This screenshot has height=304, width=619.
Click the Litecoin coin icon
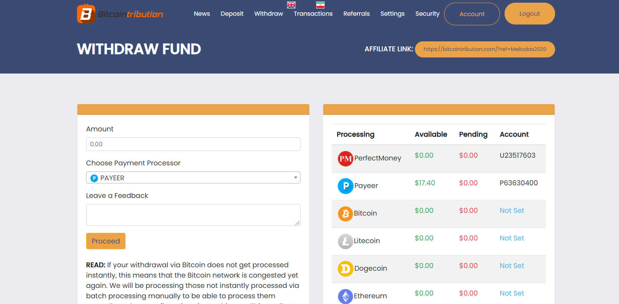coord(345,241)
